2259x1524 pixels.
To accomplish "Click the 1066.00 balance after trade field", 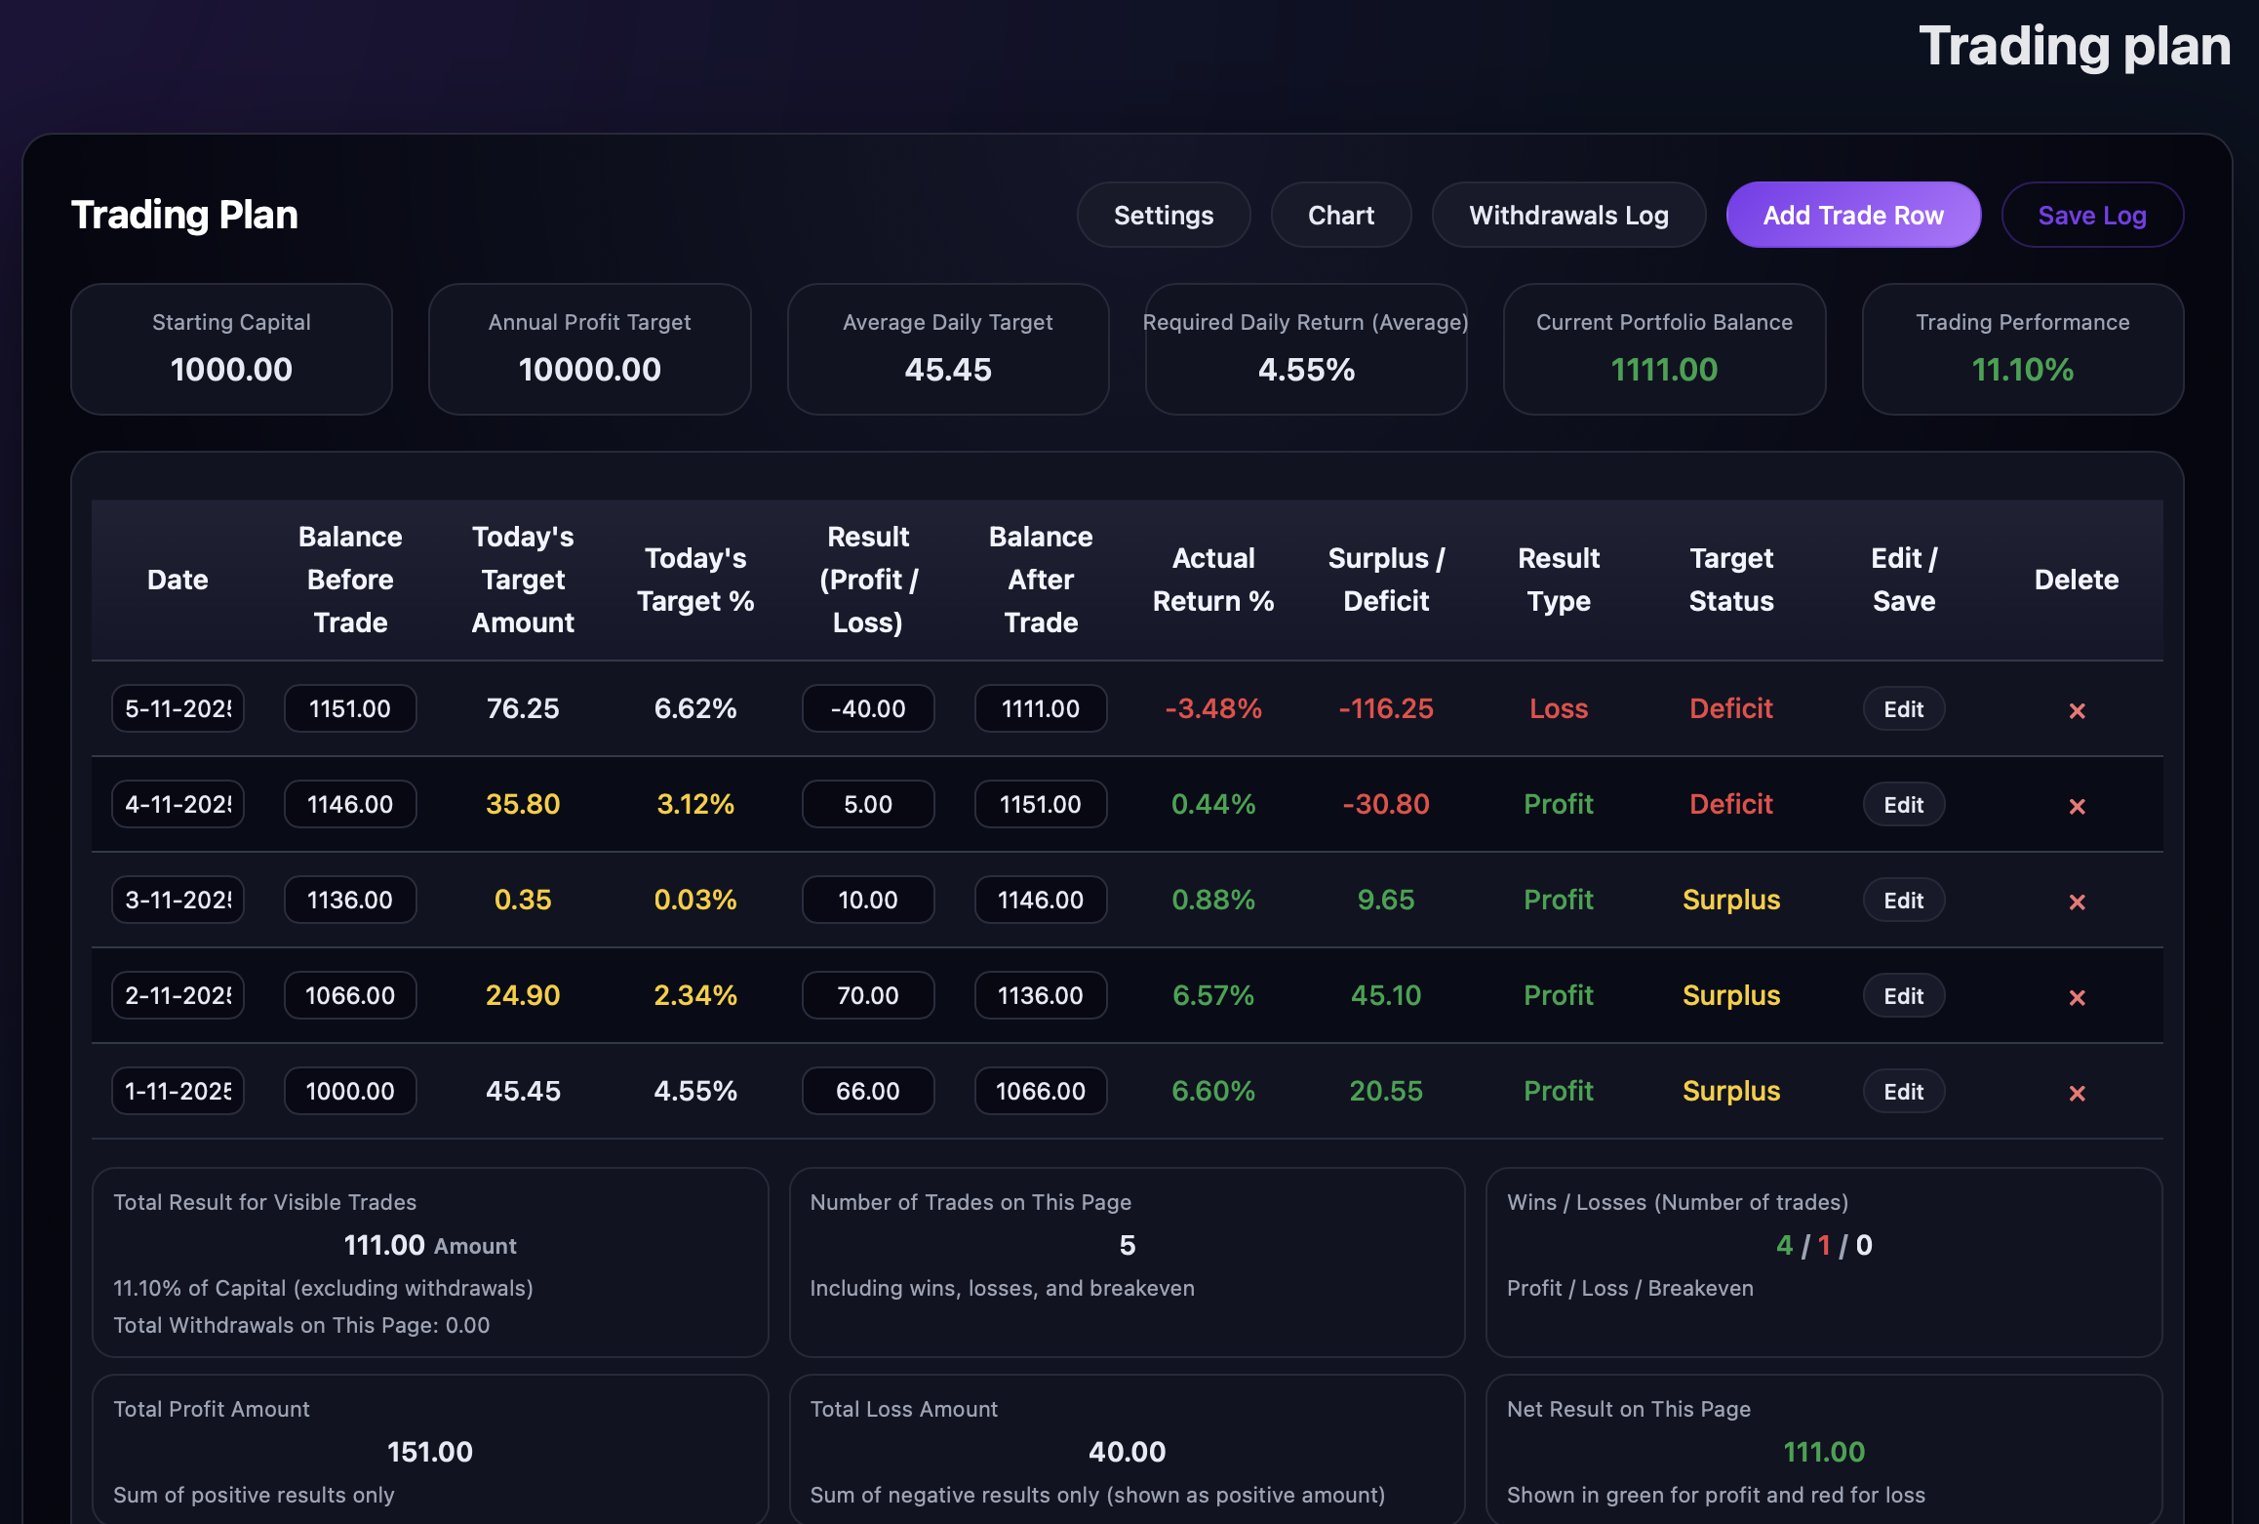I will (x=1040, y=1091).
